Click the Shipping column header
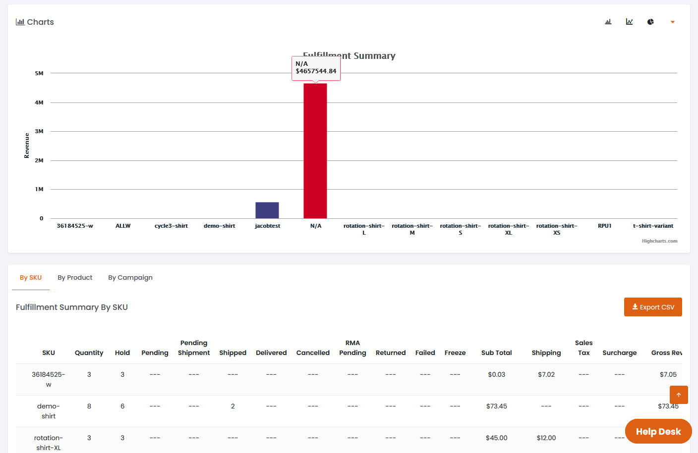 (546, 353)
